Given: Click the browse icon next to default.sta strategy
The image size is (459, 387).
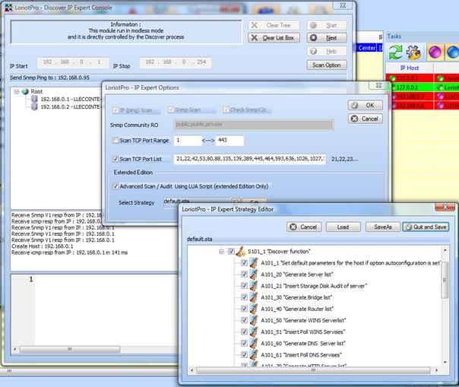Looking at the screenshot, I should 236,201.
